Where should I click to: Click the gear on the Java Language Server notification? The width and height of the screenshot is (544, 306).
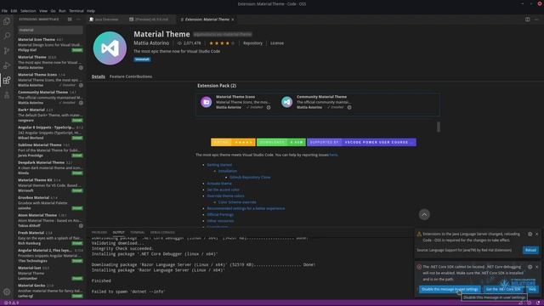[530, 235]
